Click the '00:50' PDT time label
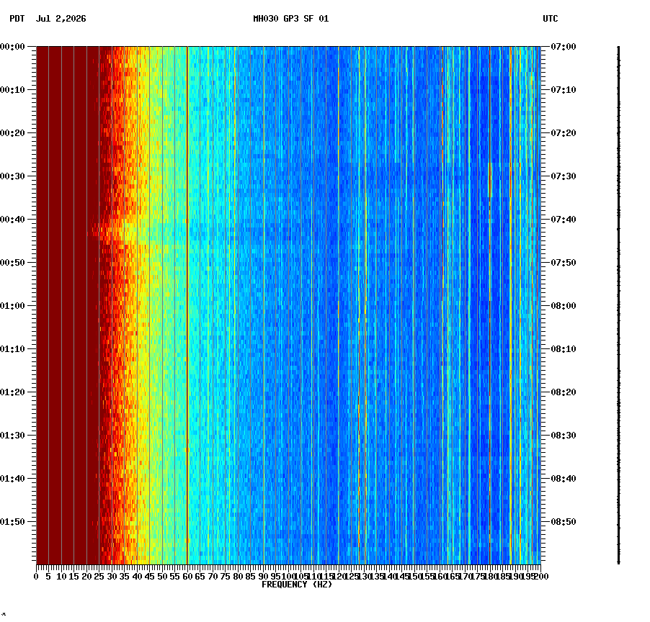Image resolution: width=650 pixels, height=622 pixels. (x=12, y=263)
